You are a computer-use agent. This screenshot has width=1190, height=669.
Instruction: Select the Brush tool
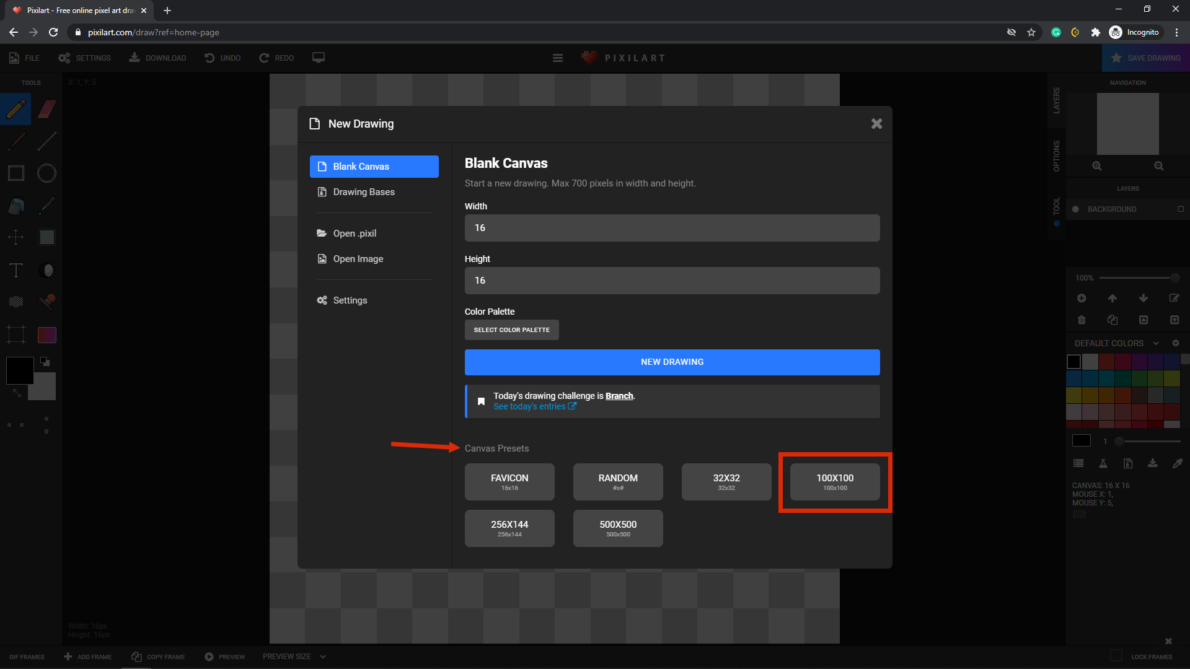[15, 141]
